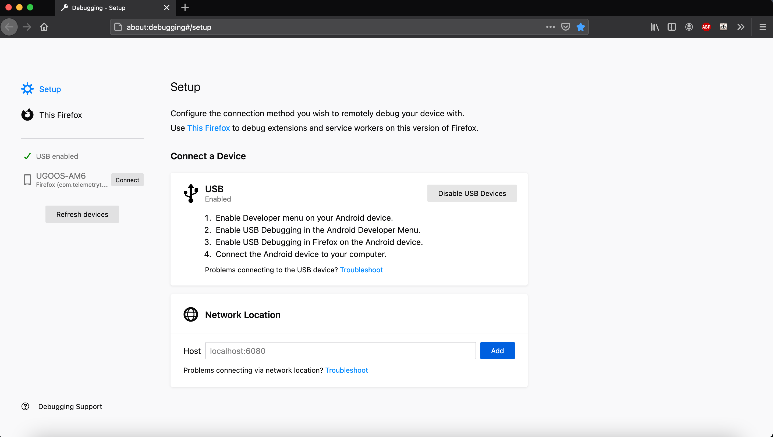773x437 pixels.
Task: Click the Refresh devices button
Action: coord(82,214)
